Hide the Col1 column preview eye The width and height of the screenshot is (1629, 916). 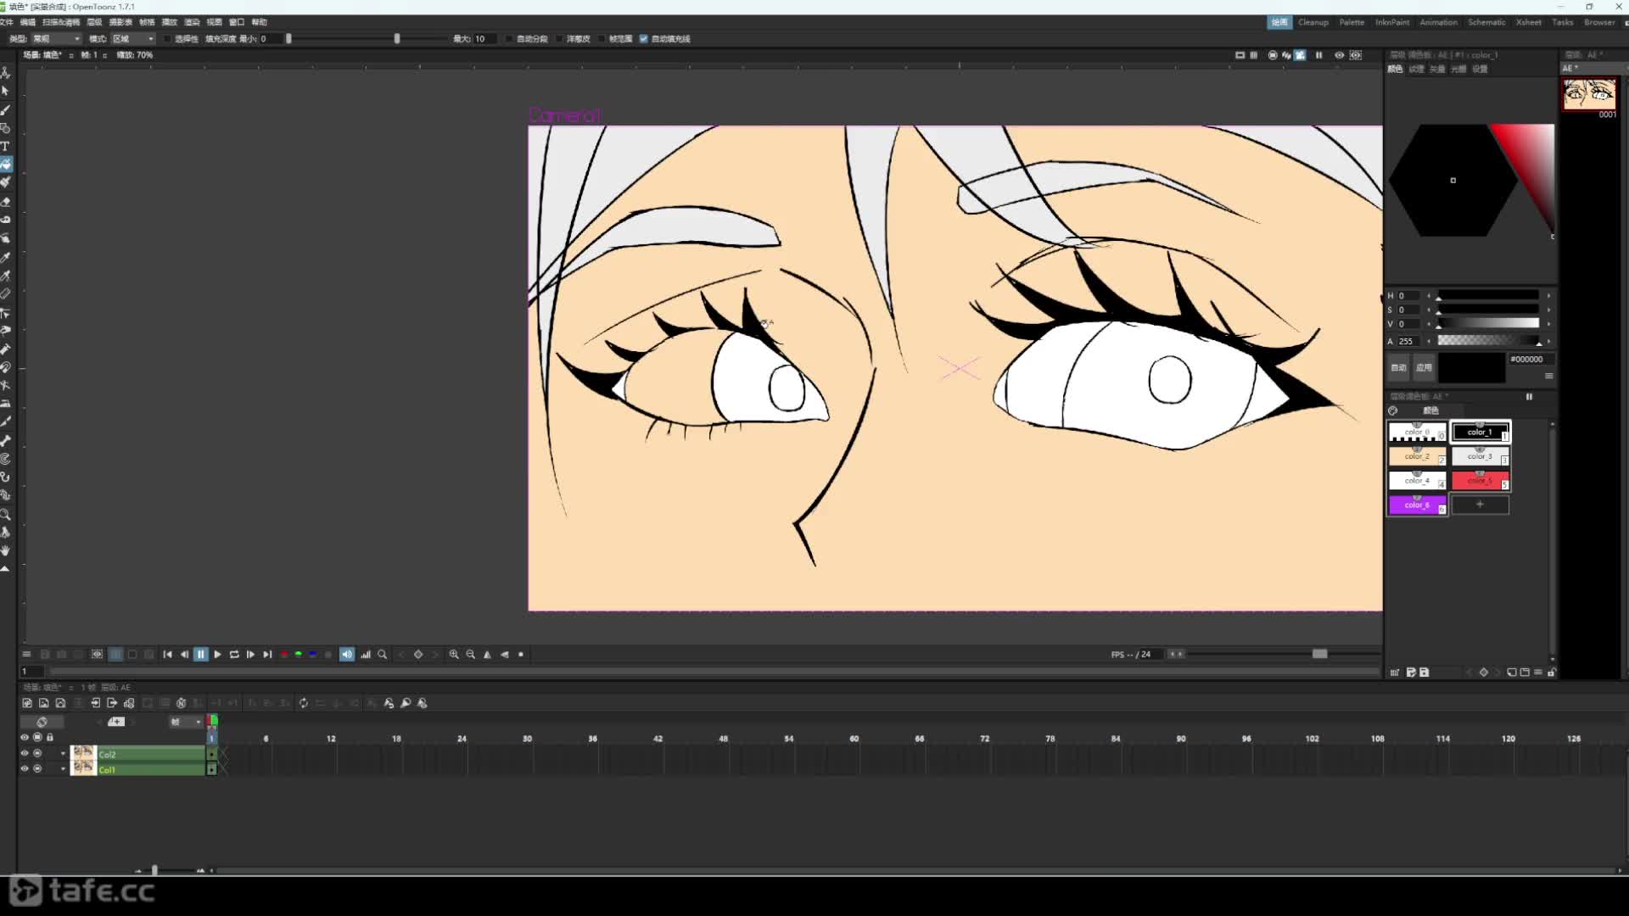[x=24, y=768]
